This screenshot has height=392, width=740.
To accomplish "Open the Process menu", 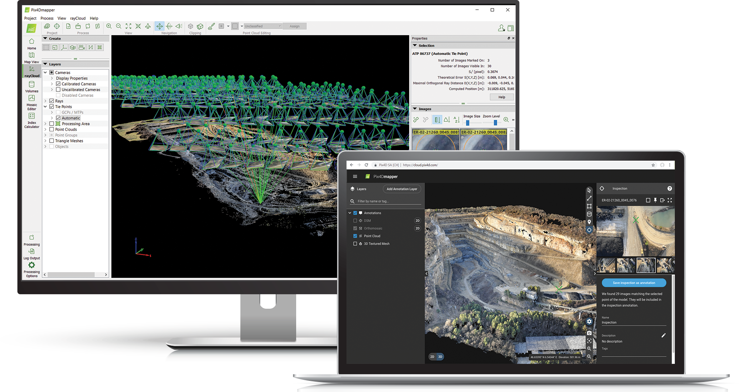I will coord(47,18).
